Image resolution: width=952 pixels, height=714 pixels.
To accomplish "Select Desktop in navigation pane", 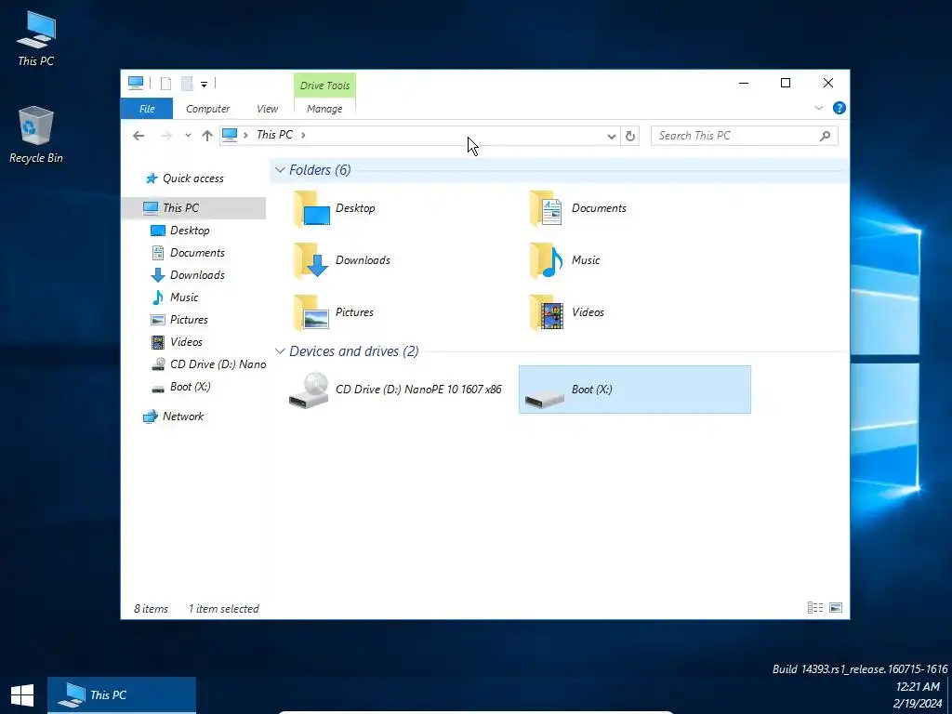I will (190, 231).
